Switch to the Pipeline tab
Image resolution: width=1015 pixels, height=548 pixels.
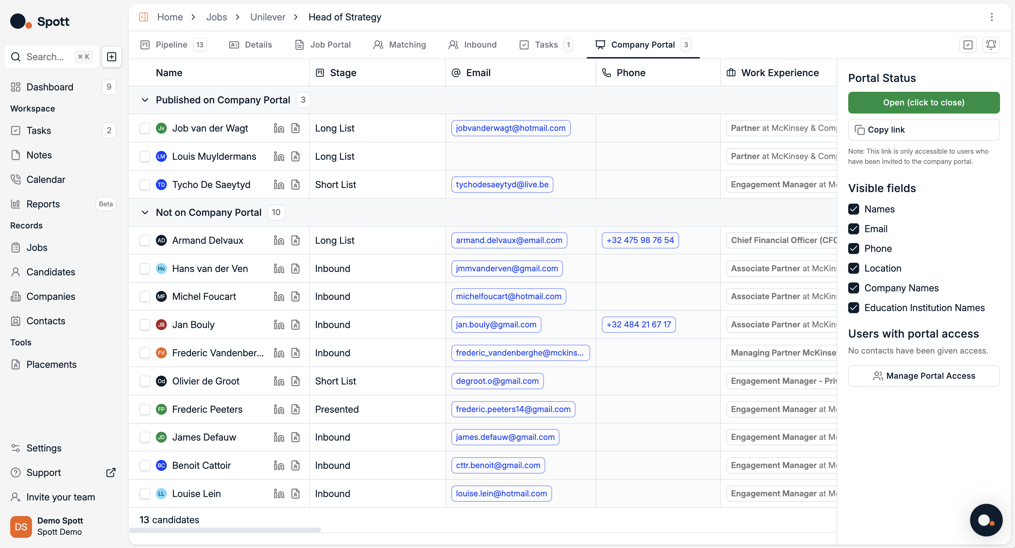(x=173, y=45)
